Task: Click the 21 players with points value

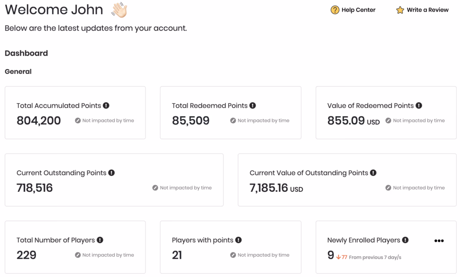Action: point(177,255)
